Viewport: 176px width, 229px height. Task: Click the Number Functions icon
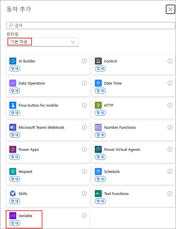point(98,127)
